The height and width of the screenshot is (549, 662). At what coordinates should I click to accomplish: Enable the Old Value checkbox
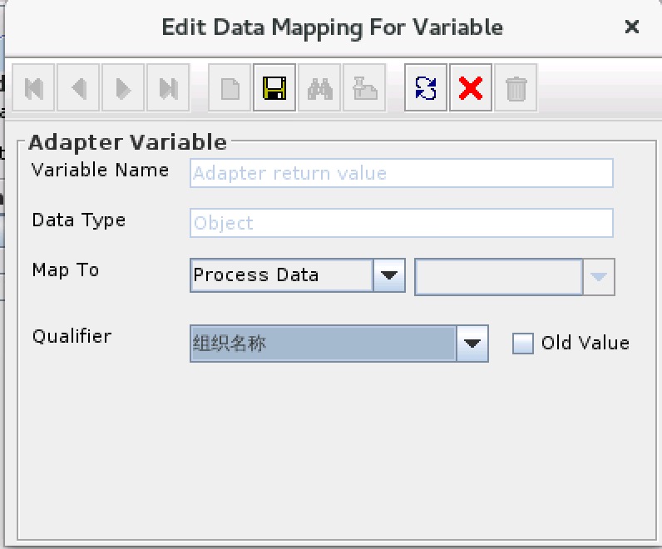pos(522,343)
